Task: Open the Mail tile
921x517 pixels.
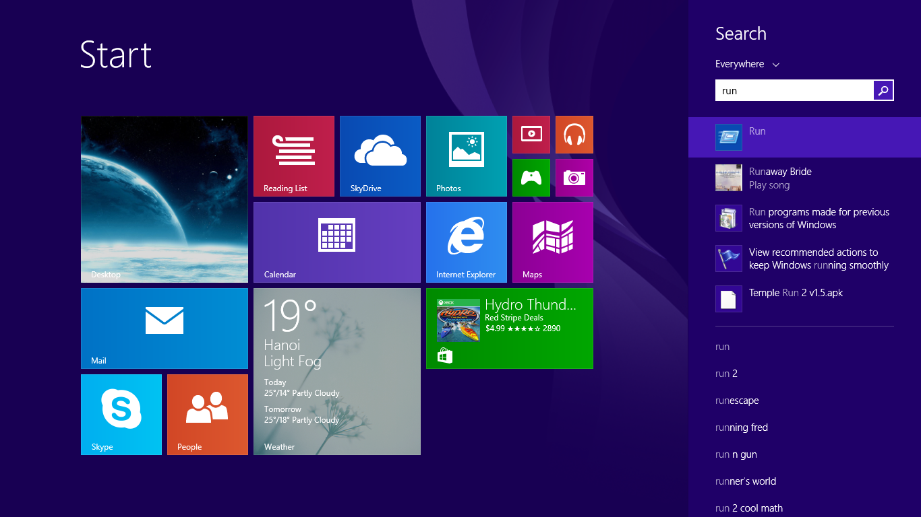Action: point(165,329)
